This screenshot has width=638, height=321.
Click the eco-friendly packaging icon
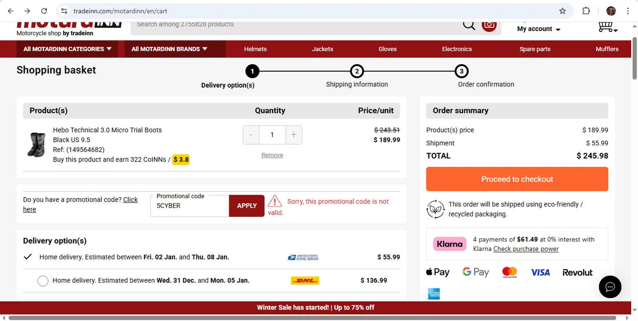pos(436,209)
